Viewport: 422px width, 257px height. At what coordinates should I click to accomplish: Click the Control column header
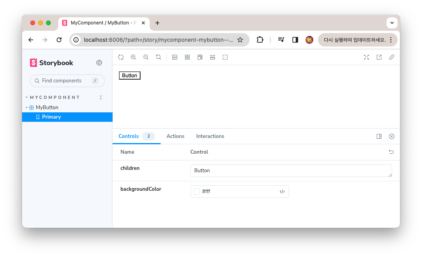199,152
